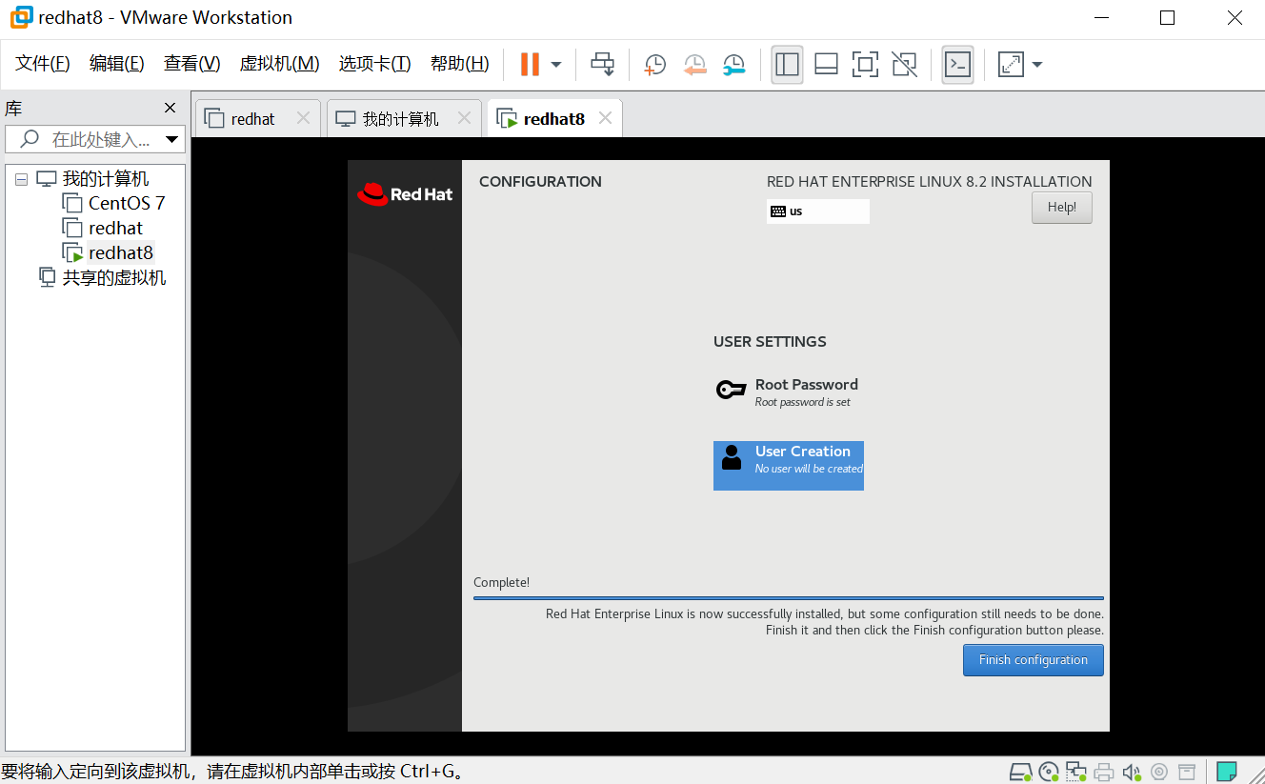This screenshot has width=1265, height=784.
Task: Open the 选项卡(T) menu
Action: [x=374, y=64]
